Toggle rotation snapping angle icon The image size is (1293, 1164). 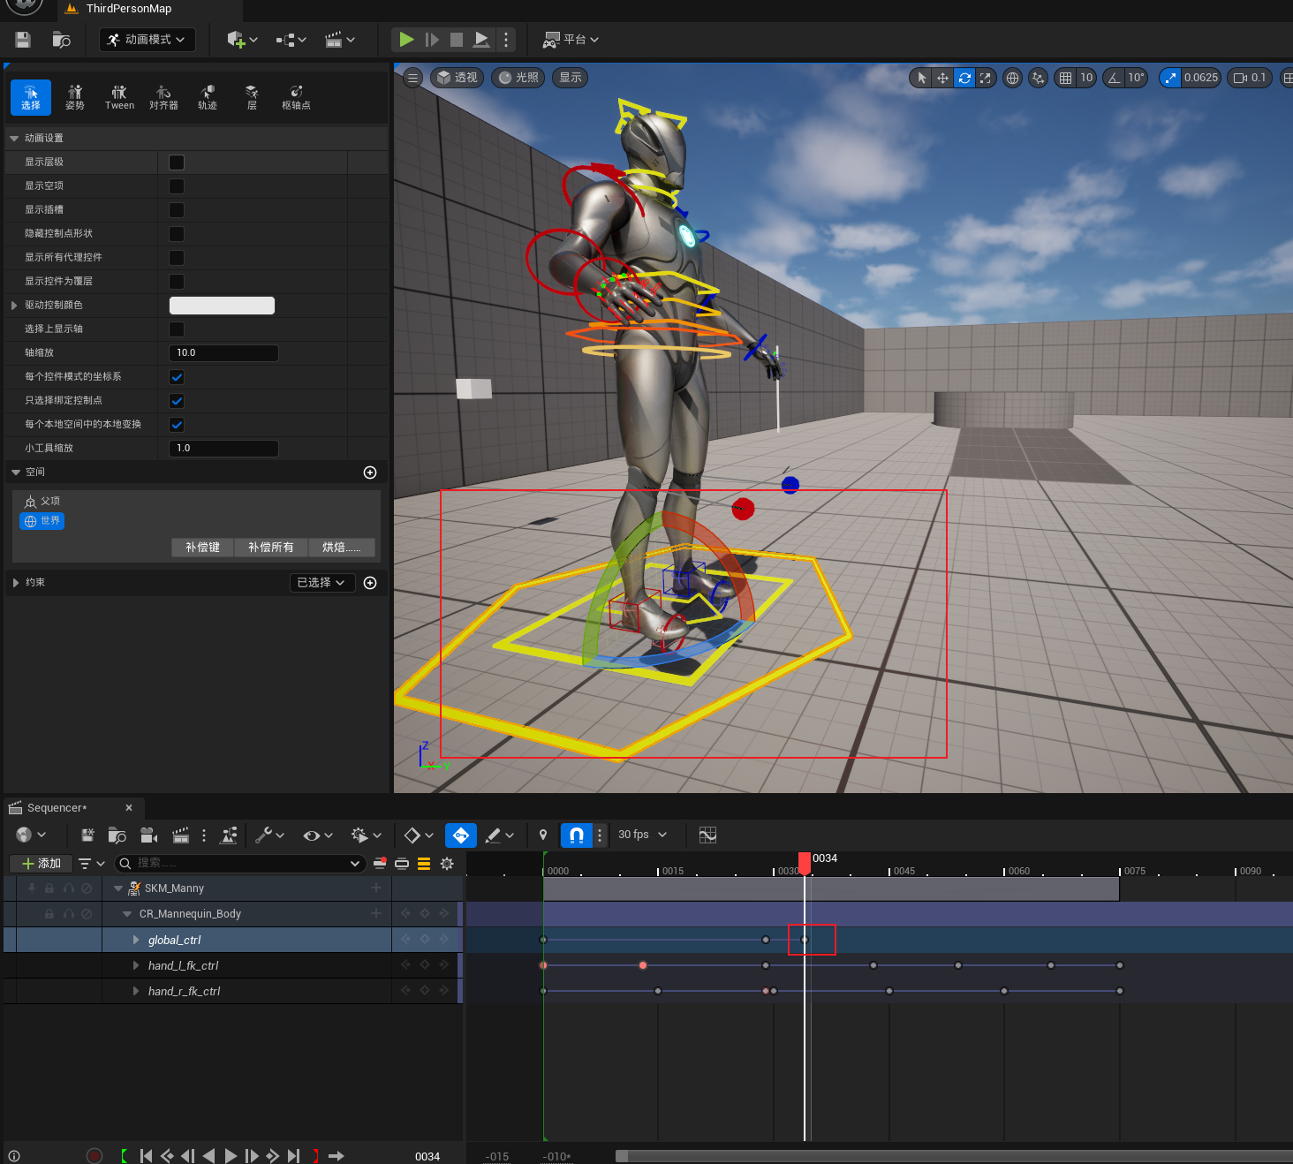pyautogui.click(x=1114, y=78)
